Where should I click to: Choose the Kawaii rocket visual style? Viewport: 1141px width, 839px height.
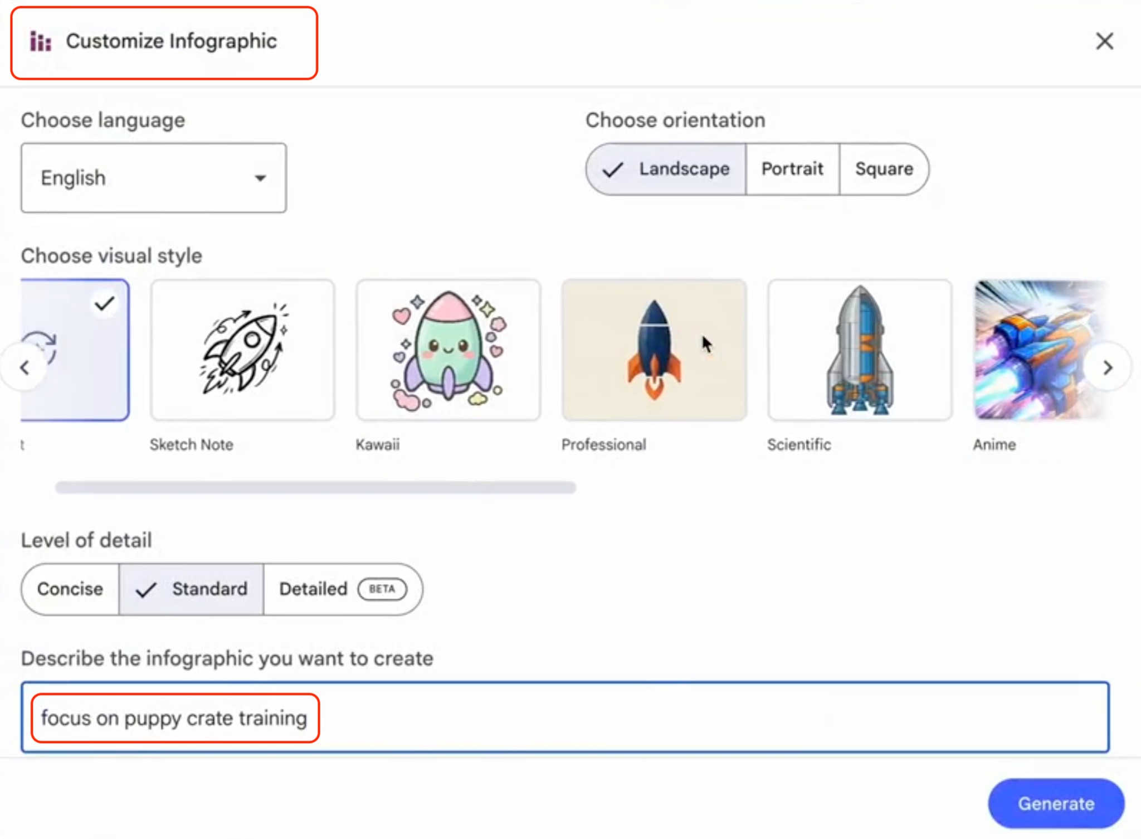point(448,350)
